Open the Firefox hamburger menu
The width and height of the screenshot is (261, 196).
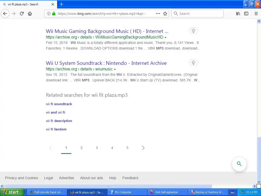(x=256, y=14)
